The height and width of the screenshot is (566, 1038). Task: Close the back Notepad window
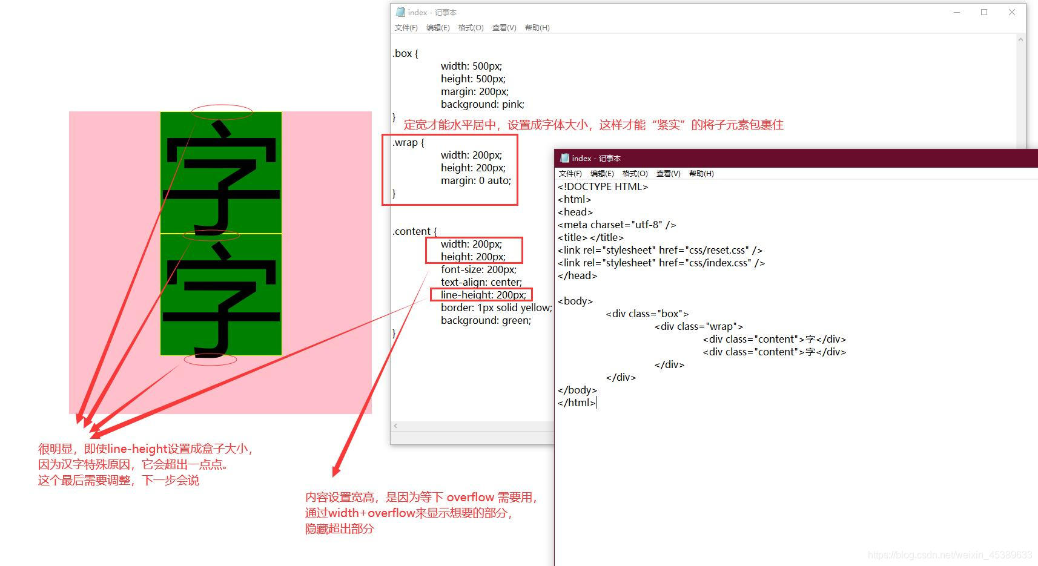(1011, 12)
